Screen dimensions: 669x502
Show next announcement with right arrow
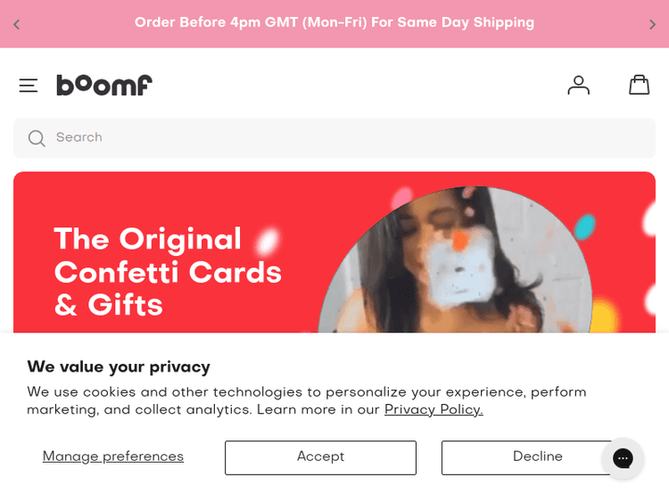tap(652, 24)
